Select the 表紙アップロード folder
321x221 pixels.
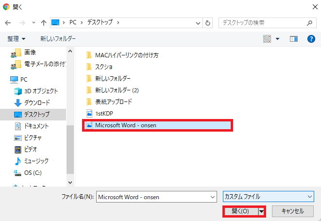(x=109, y=102)
